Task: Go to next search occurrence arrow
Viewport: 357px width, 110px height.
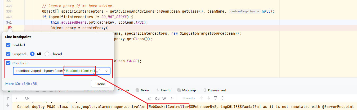Action: click(x=209, y=98)
